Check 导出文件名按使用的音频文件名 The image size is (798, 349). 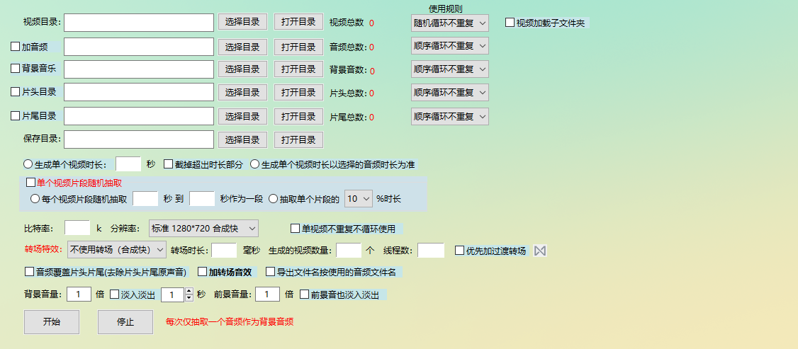click(x=270, y=271)
